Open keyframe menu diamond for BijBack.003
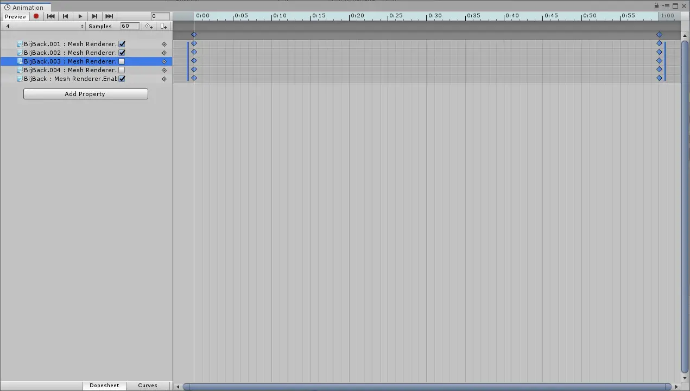The image size is (690, 391). [x=164, y=61]
